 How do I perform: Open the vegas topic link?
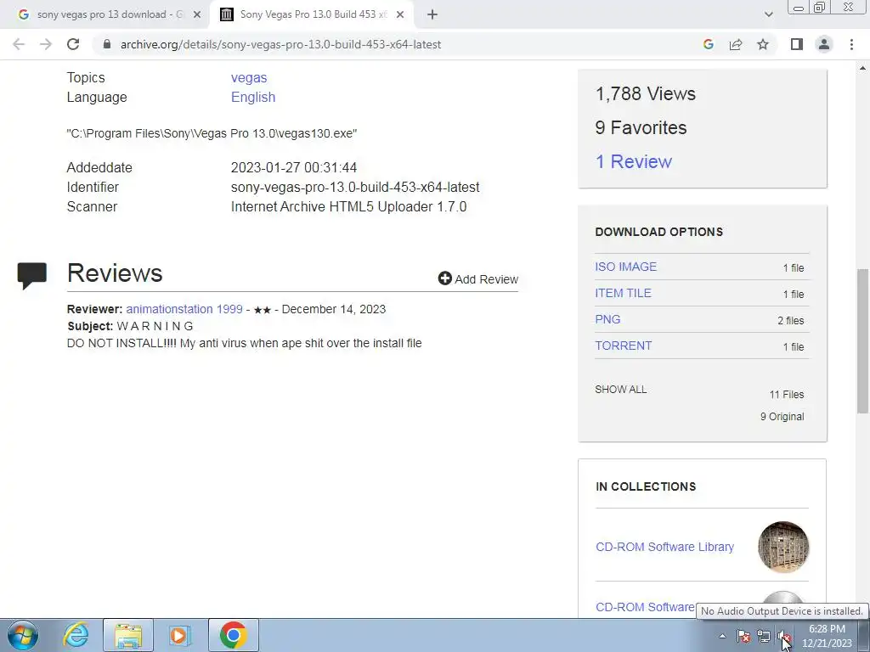249,77
